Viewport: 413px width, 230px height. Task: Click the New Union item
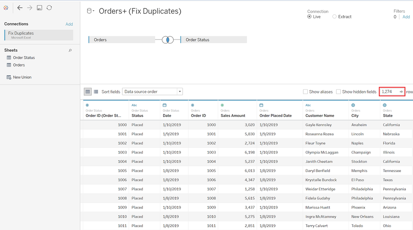tap(22, 77)
